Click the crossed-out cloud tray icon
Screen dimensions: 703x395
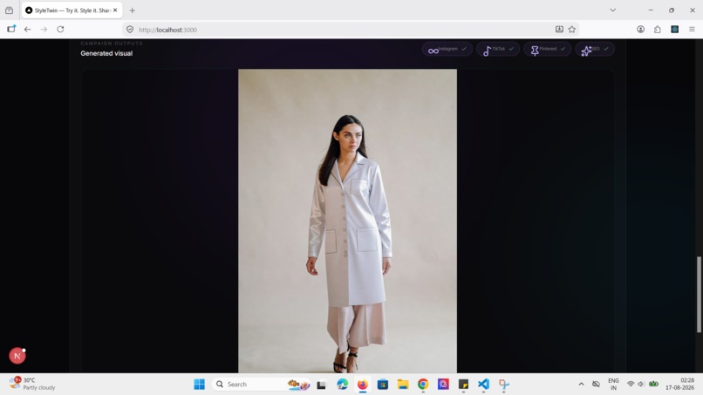click(596, 385)
